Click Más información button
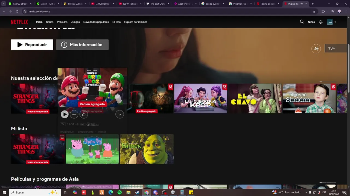The width and height of the screenshot is (350, 196). 82,45
